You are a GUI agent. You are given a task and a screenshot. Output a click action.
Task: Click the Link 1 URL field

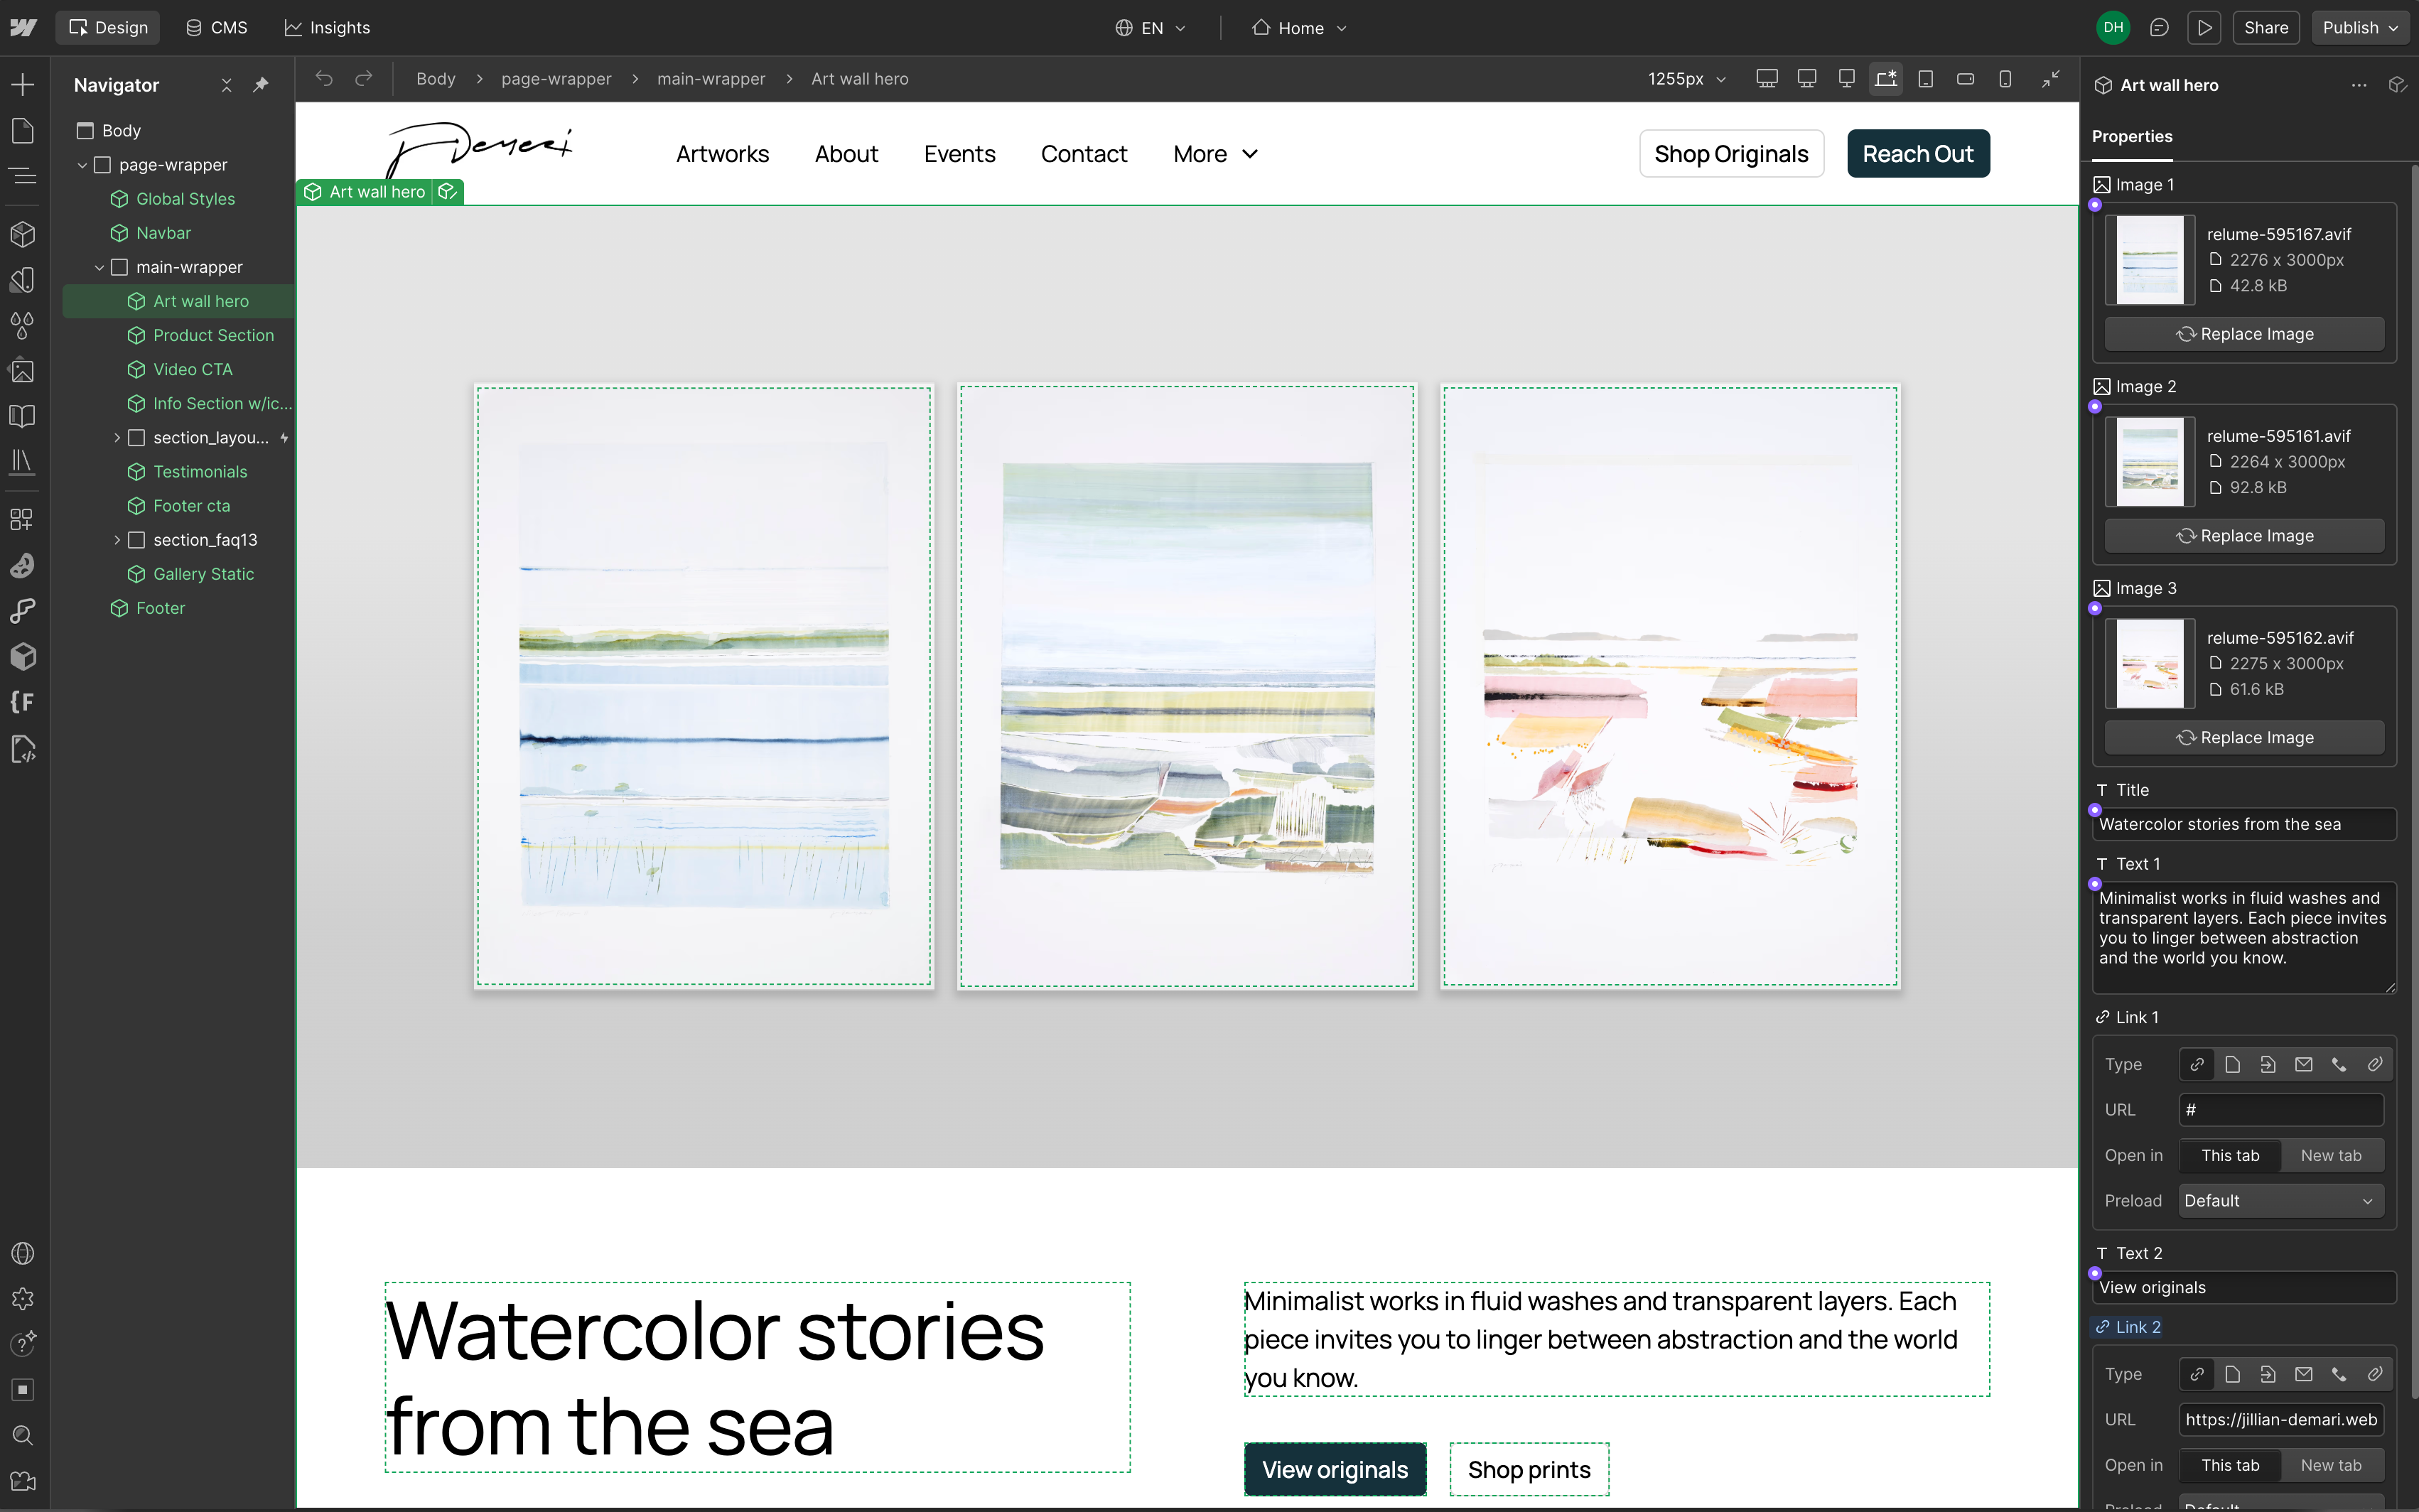point(2280,1110)
